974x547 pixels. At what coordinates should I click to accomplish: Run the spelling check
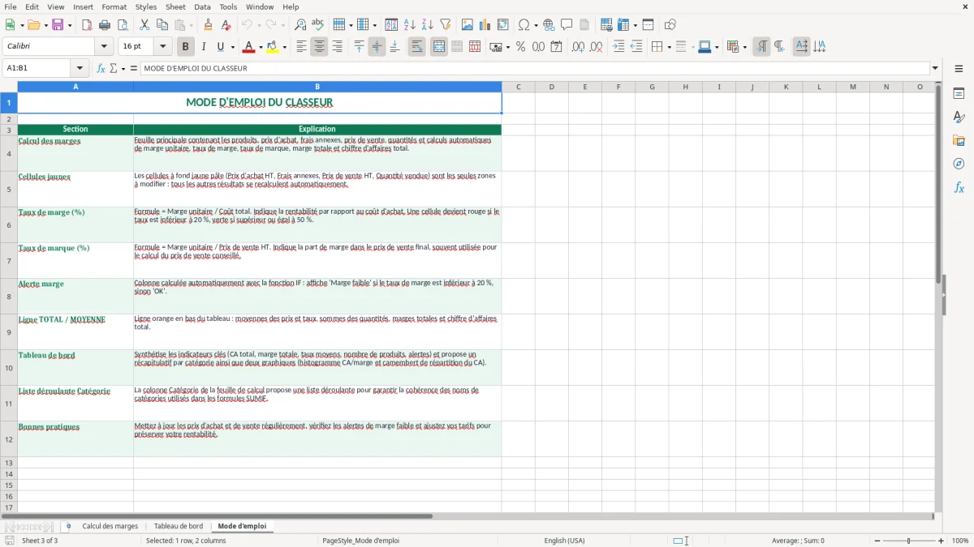tap(318, 25)
